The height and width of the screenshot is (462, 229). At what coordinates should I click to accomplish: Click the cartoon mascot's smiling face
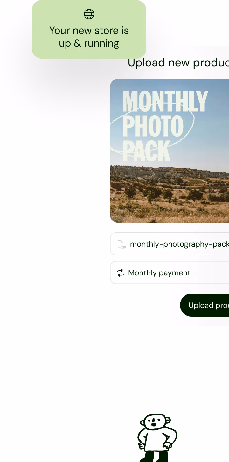[155, 423]
